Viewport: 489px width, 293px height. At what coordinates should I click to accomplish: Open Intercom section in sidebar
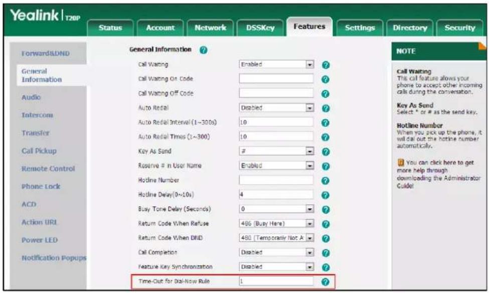click(37, 115)
